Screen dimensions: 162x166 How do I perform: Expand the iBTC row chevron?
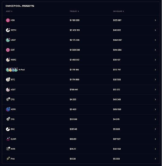[155, 80]
